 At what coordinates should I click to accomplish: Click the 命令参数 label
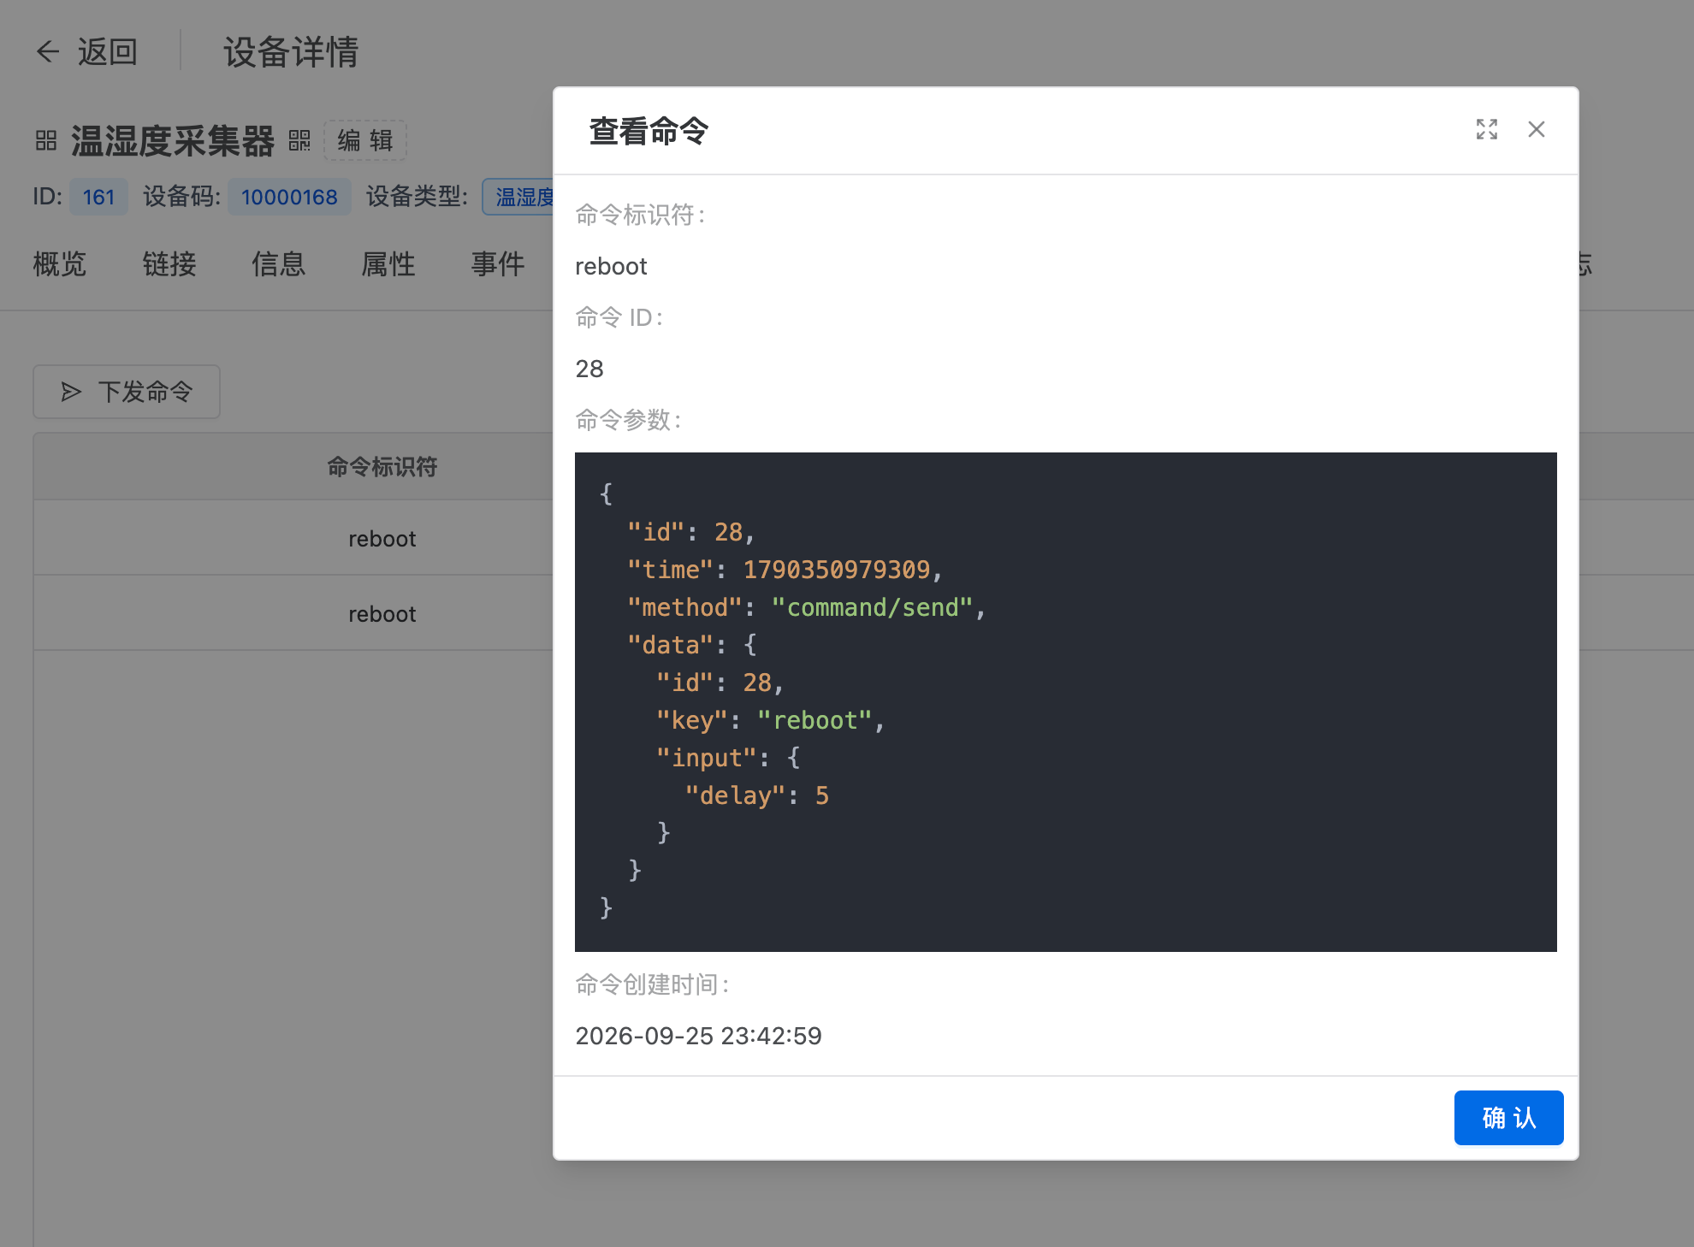(628, 420)
